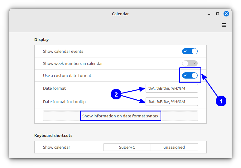
Task: Focus the Date format text field
Action: 171,88
